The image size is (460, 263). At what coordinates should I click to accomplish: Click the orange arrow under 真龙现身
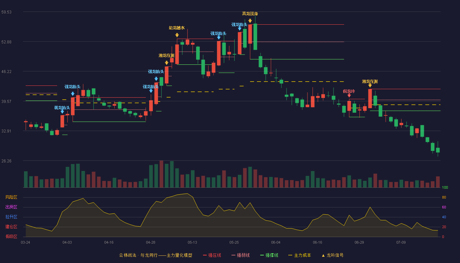250,21
